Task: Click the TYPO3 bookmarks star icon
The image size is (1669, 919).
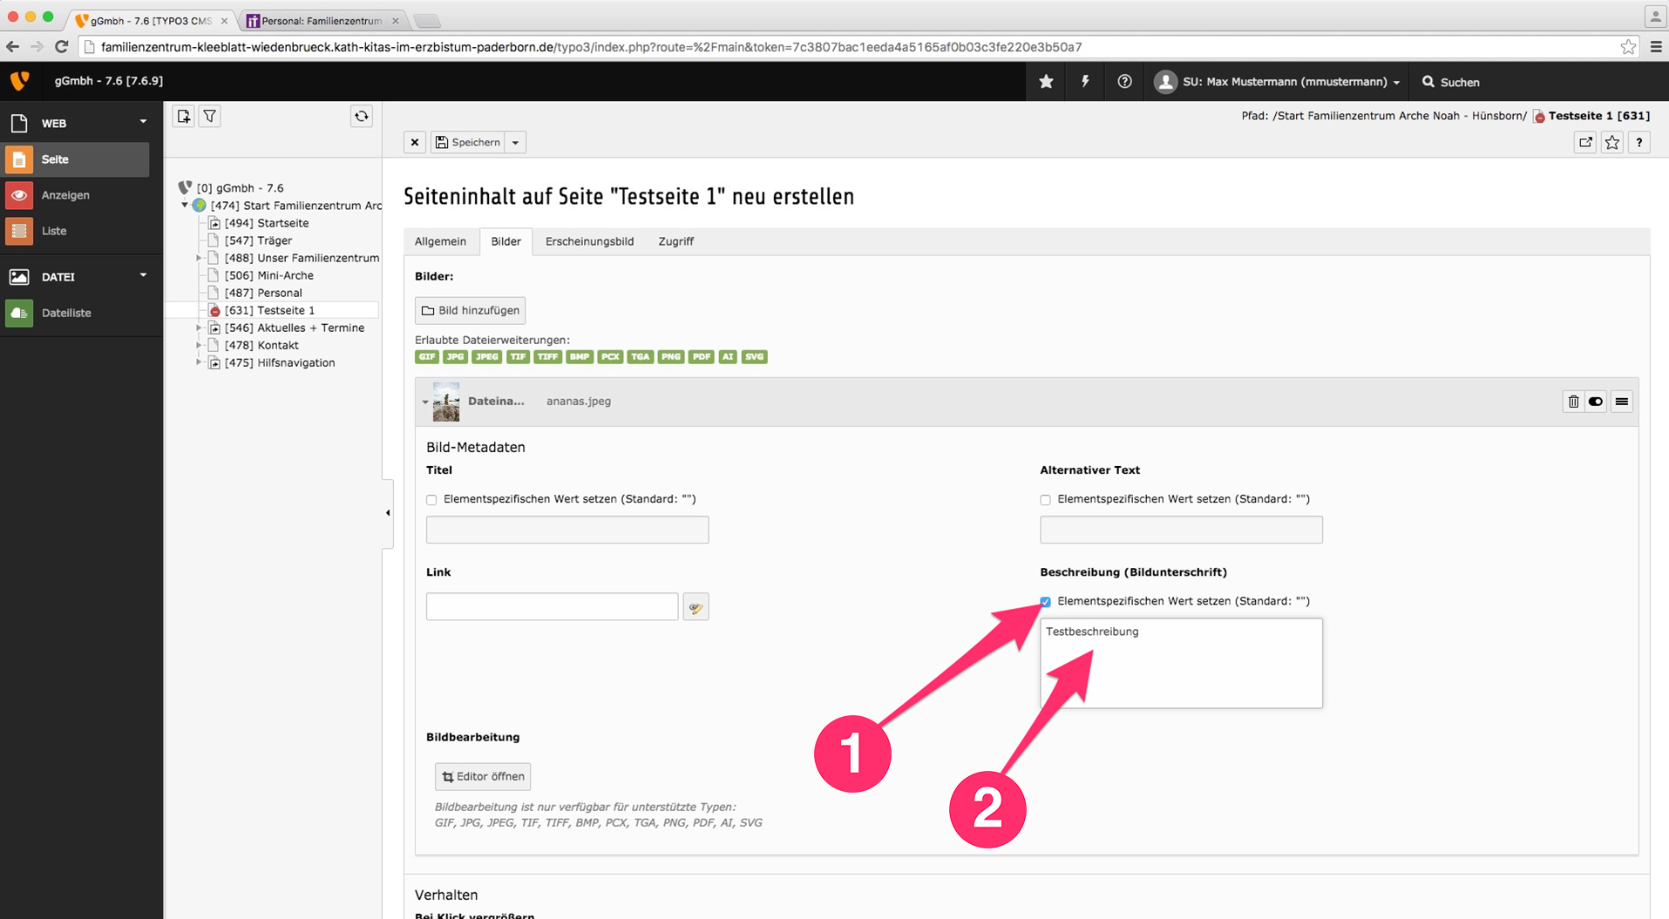Action: point(1046,82)
